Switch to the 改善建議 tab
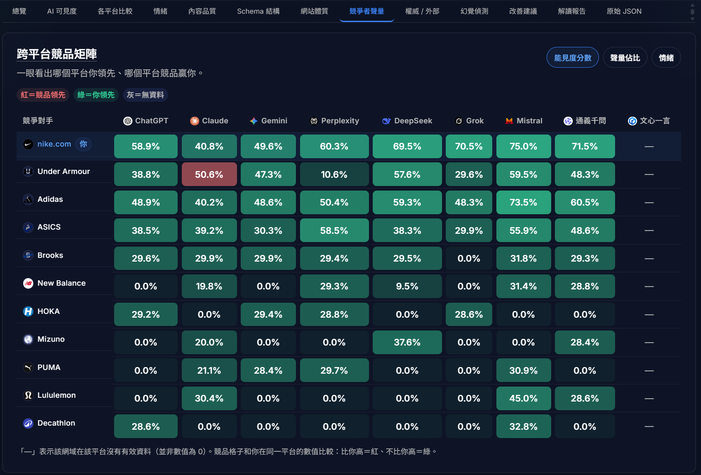The width and height of the screenshot is (701, 475). pos(523,11)
